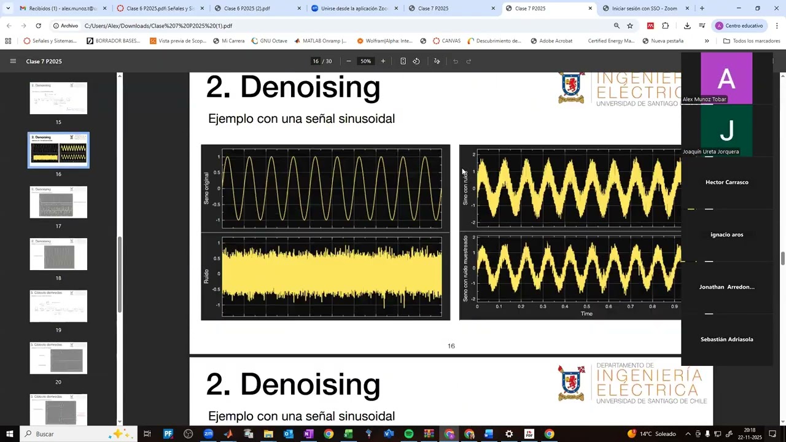Open page 20 thumbnail
The height and width of the screenshot is (442, 786).
(x=58, y=358)
